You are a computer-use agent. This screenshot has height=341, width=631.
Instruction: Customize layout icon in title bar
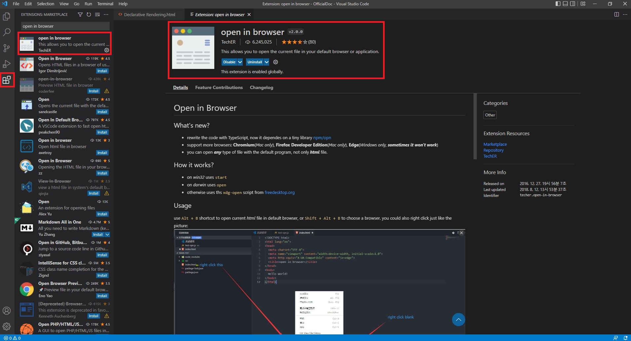coord(583,4)
